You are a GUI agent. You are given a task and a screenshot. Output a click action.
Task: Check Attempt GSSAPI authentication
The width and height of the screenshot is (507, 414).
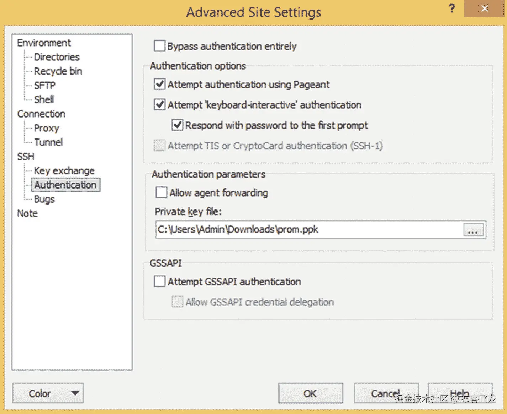(x=159, y=281)
